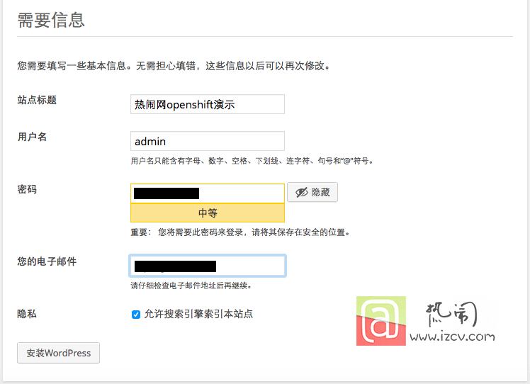The width and height of the screenshot is (530, 384).
Task: Click the 安装WordPress button
Action: [59, 353]
